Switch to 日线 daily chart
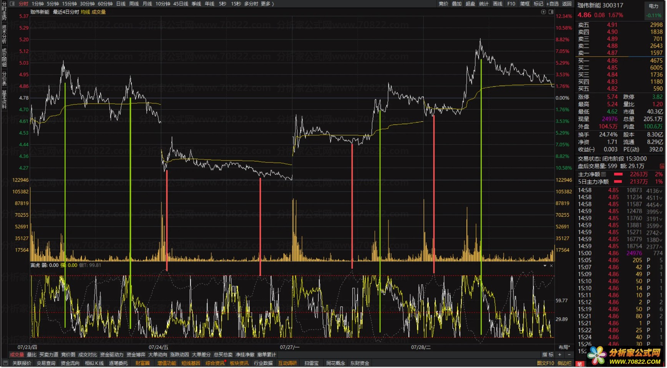The height and width of the screenshot is (368, 667). coord(121,4)
